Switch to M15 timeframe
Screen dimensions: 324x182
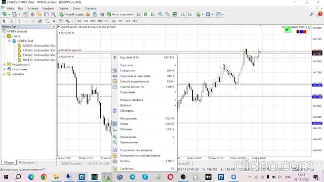[x=93, y=21]
